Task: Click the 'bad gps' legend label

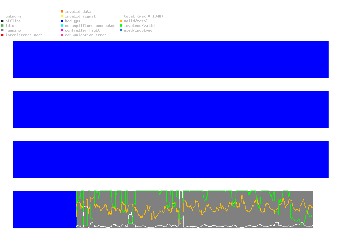Action: point(73,21)
